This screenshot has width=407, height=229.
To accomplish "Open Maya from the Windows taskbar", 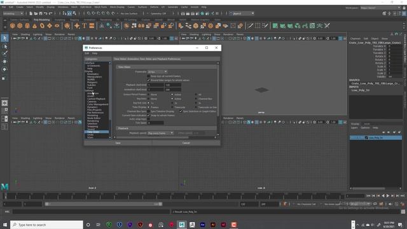I will point(182,225).
